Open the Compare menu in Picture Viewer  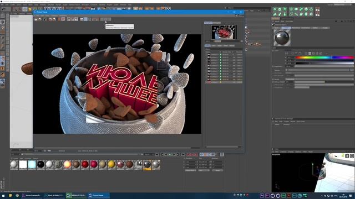[x=54, y=15]
